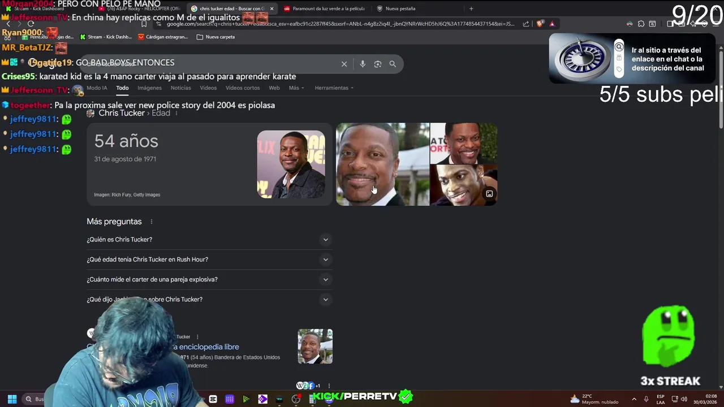Open Cárdigan extragran... bookmark
Screen dimensions: 724x407
pos(163,37)
